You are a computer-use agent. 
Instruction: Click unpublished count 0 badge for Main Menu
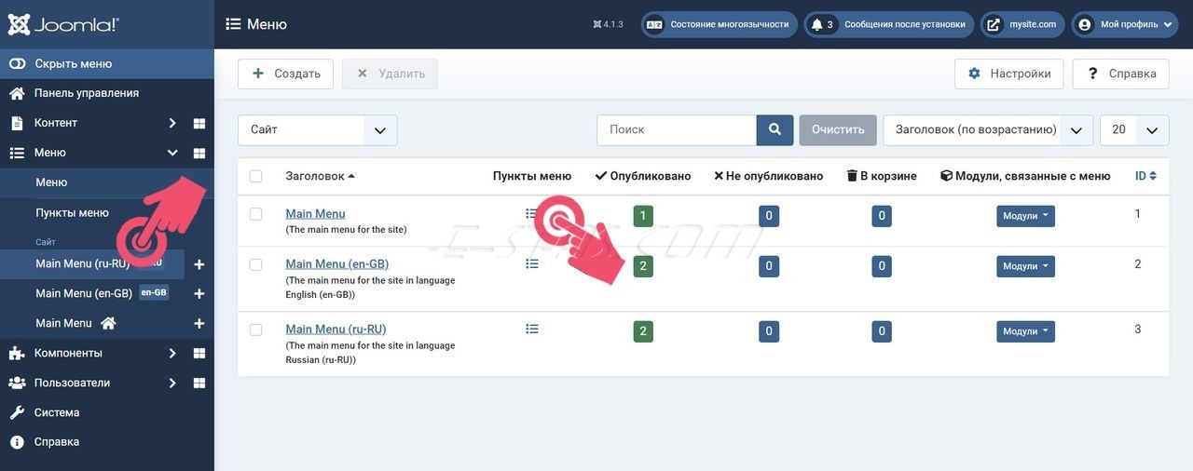[x=769, y=216]
